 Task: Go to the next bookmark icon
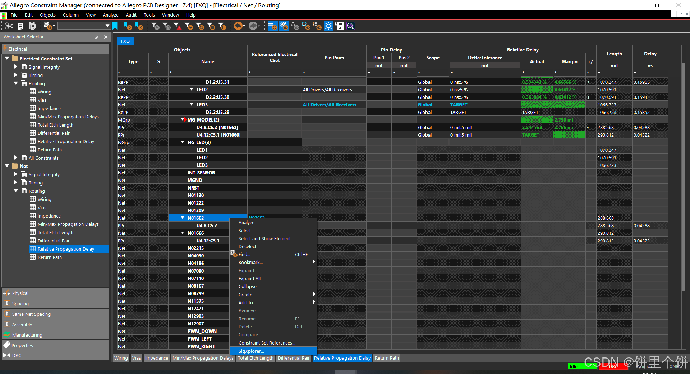128,26
